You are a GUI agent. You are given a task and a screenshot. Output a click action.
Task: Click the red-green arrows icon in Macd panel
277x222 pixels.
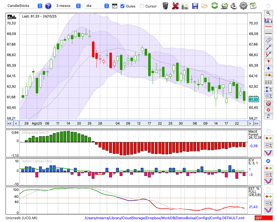click(268, 138)
